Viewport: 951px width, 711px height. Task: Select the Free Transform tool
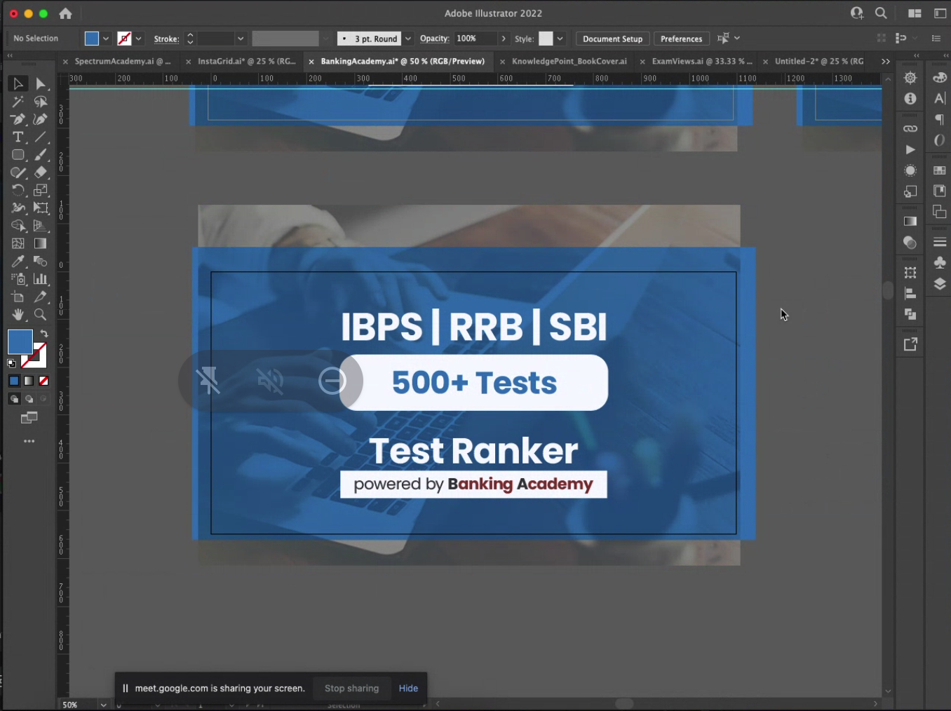pyautogui.click(x=41, y=208)
